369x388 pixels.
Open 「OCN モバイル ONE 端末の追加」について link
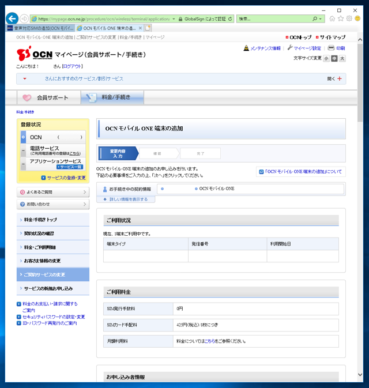click(x=303, y=171)
